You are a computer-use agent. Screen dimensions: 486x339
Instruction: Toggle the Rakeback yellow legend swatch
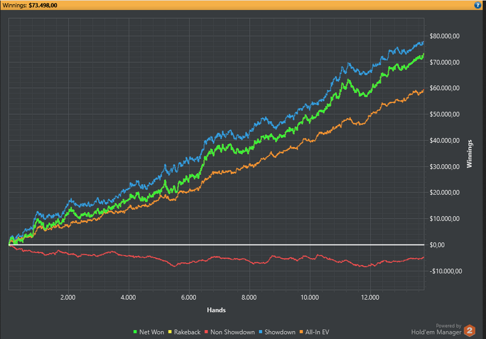point(170,332)
